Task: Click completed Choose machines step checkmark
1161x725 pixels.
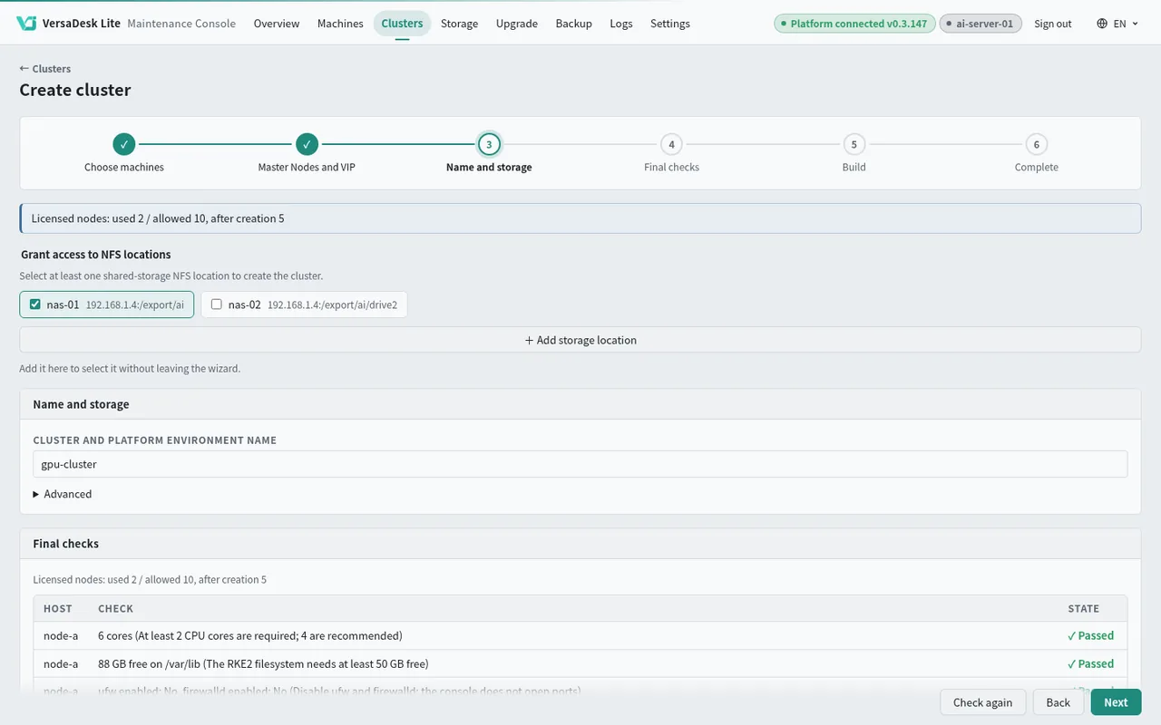Action: pos(124,144)
